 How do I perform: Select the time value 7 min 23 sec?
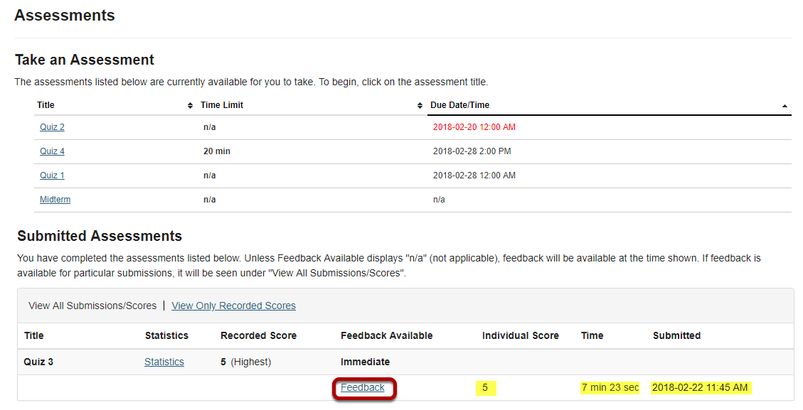tap(610, 387)
